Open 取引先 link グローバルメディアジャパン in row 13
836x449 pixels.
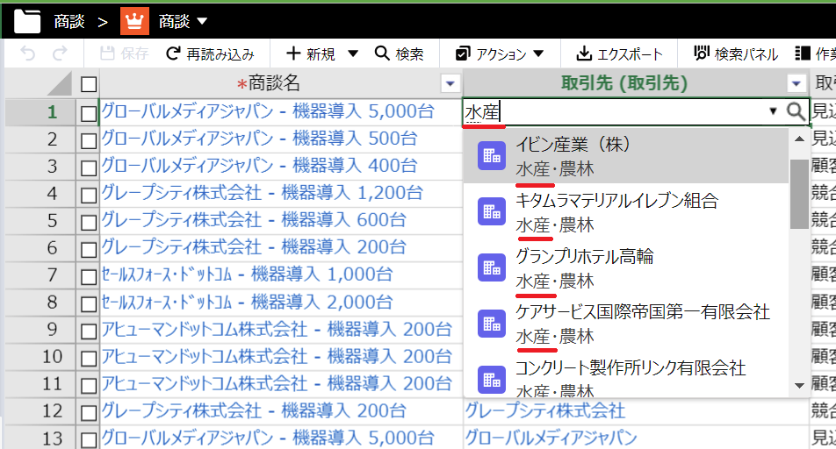[x=551, y=438]
